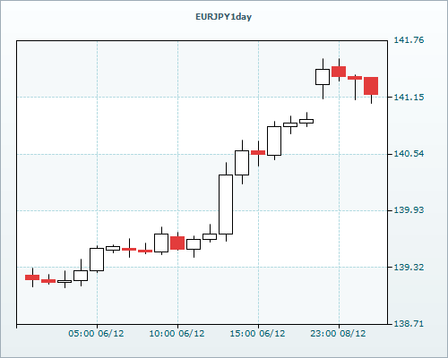
Task: Click the 23:00 08/12 time label
Action: click(338, 334)
